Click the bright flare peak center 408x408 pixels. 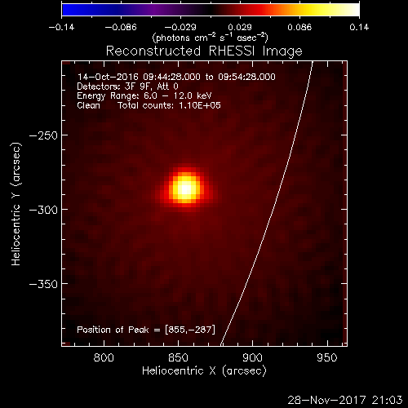tap(186, 188)
